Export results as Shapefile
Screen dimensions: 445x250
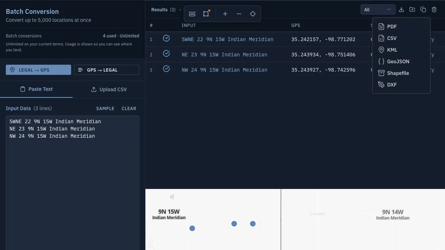401,73
